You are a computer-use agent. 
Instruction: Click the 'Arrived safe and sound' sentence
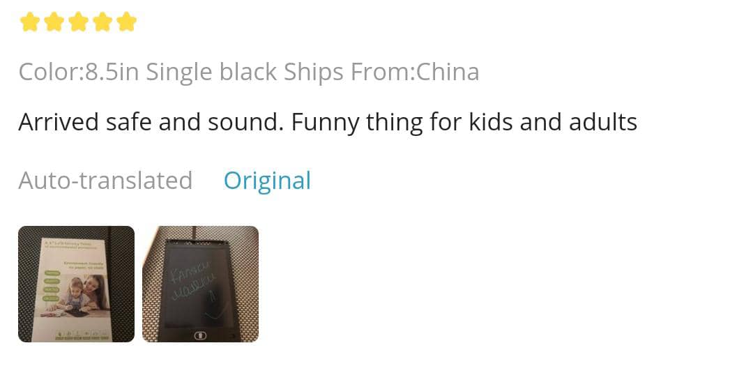click(151, 123)
